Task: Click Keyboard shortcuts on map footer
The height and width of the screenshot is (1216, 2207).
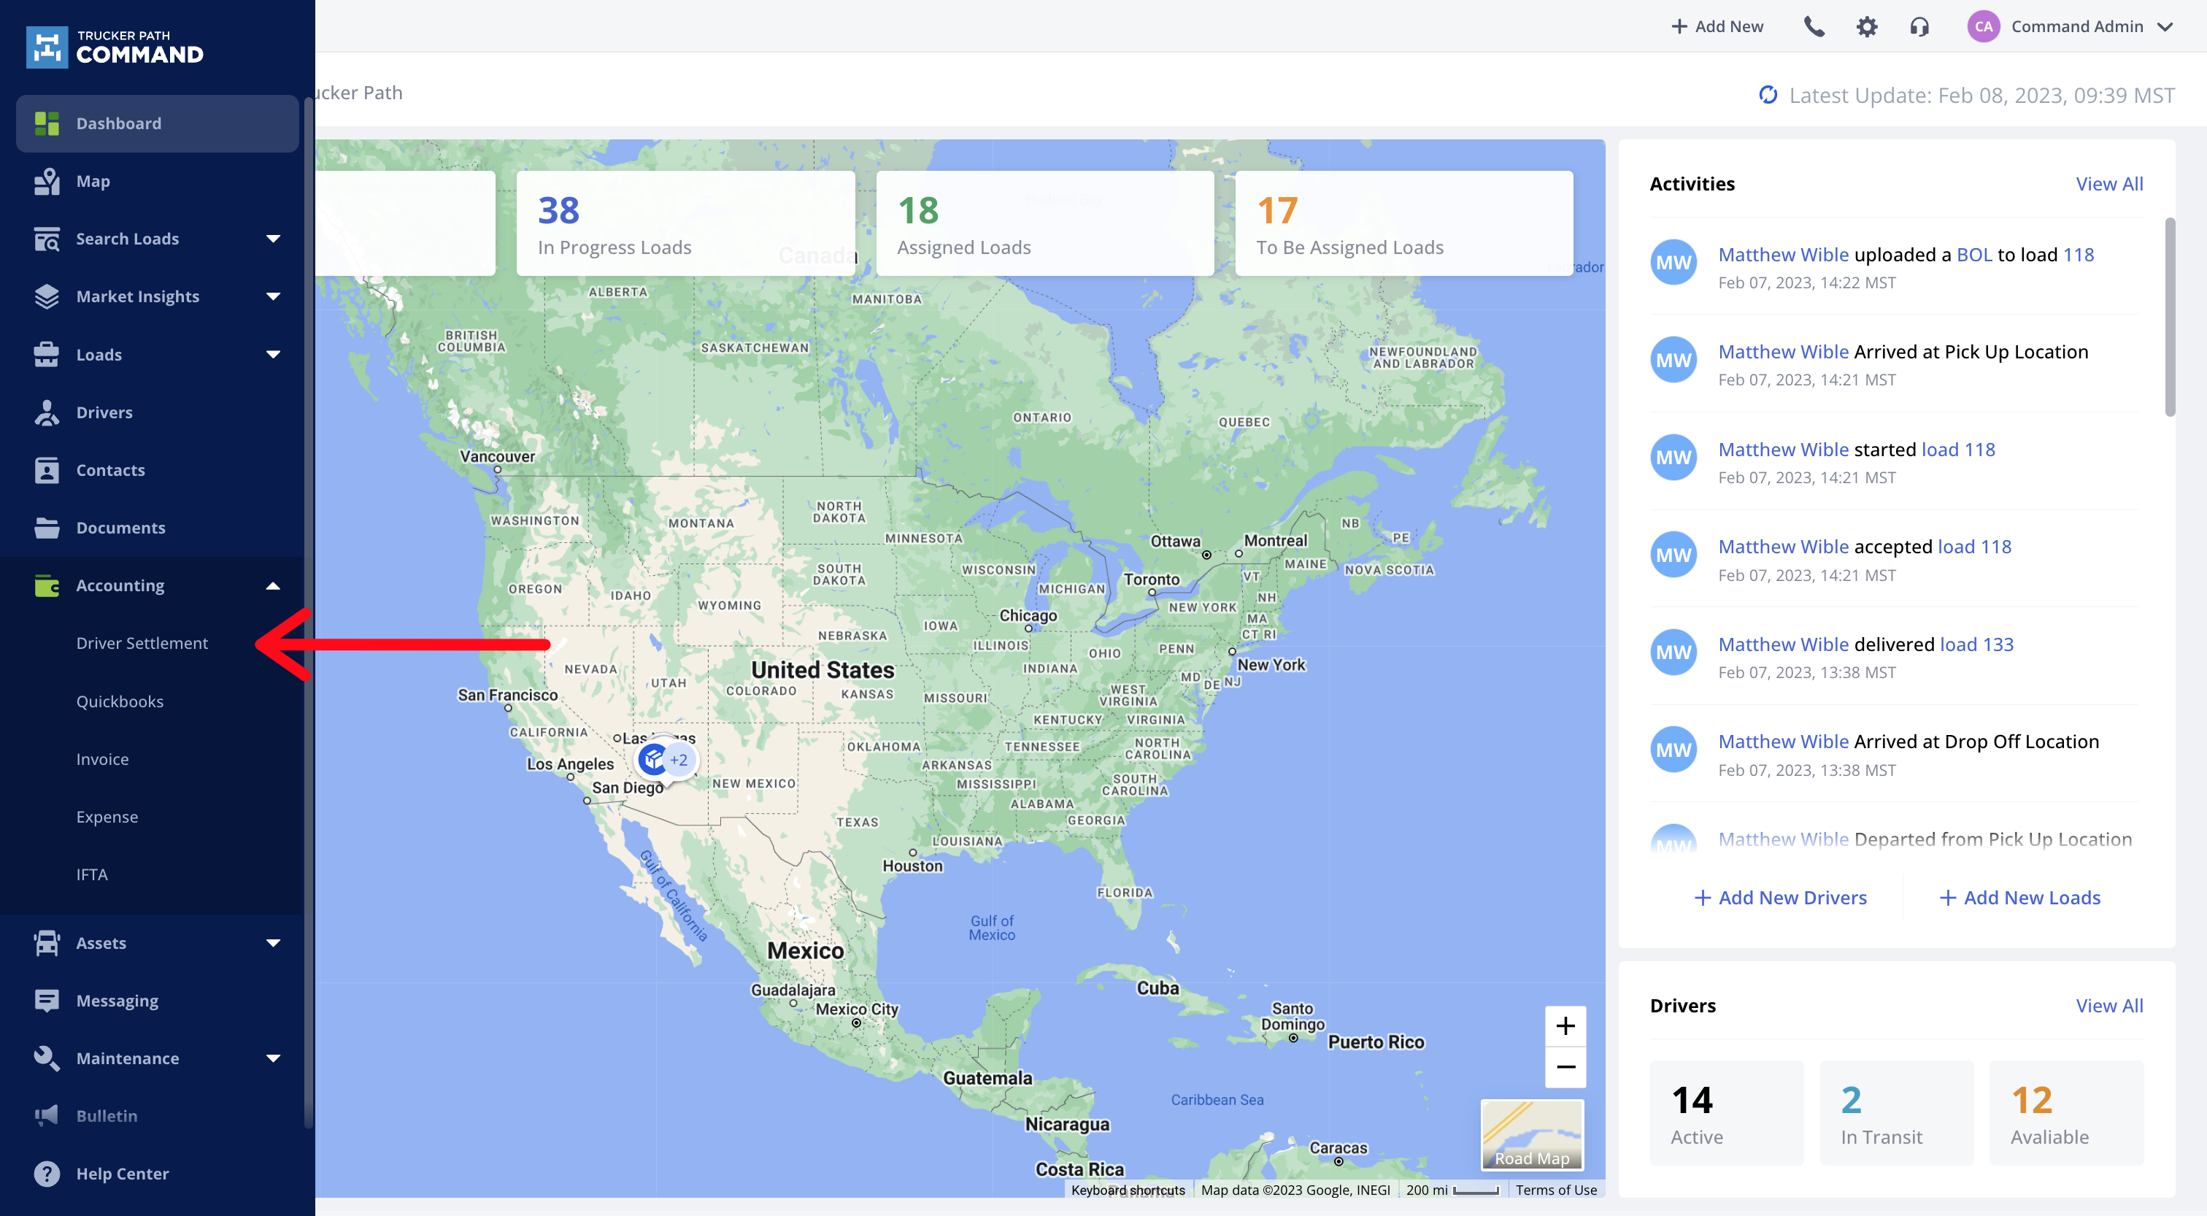Action: [x=1128, y=1190]
